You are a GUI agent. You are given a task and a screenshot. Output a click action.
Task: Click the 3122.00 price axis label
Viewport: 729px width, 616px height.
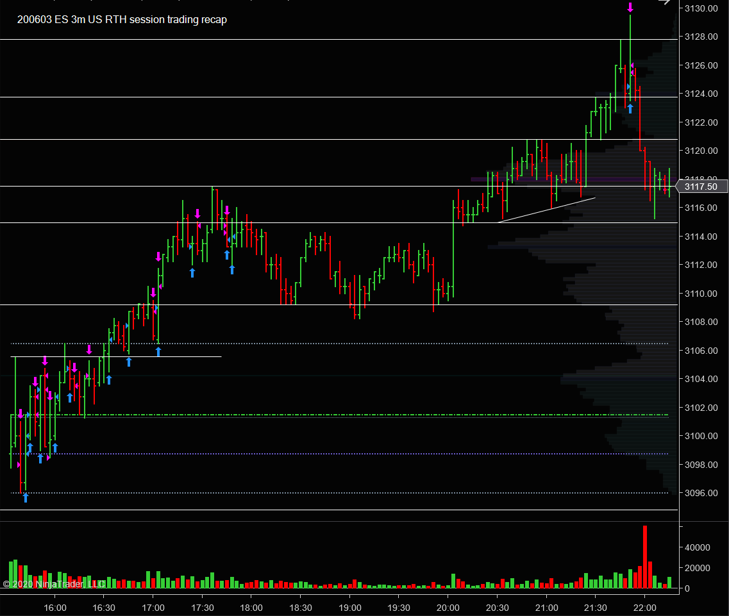(x=701, y=122)
